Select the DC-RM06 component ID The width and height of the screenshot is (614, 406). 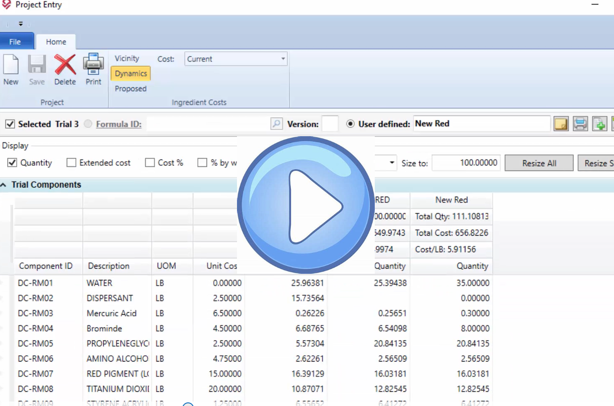point(35,359)
